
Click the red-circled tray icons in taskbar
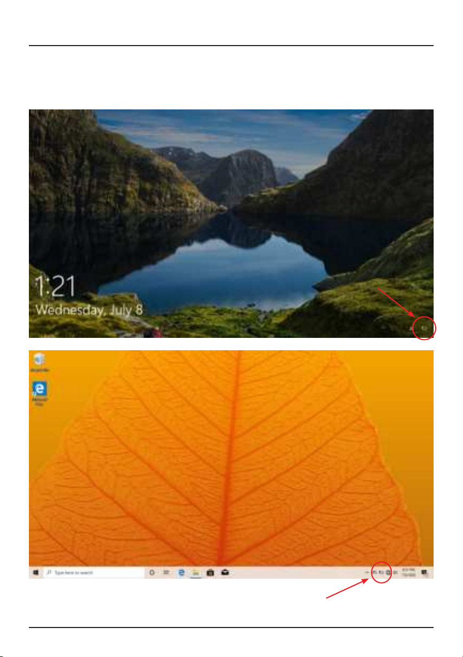point(381,573)
